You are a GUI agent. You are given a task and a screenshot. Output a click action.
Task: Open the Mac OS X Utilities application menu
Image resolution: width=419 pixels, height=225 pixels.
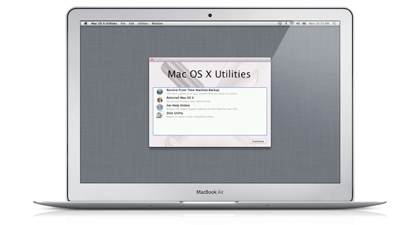tap(104, 24)
